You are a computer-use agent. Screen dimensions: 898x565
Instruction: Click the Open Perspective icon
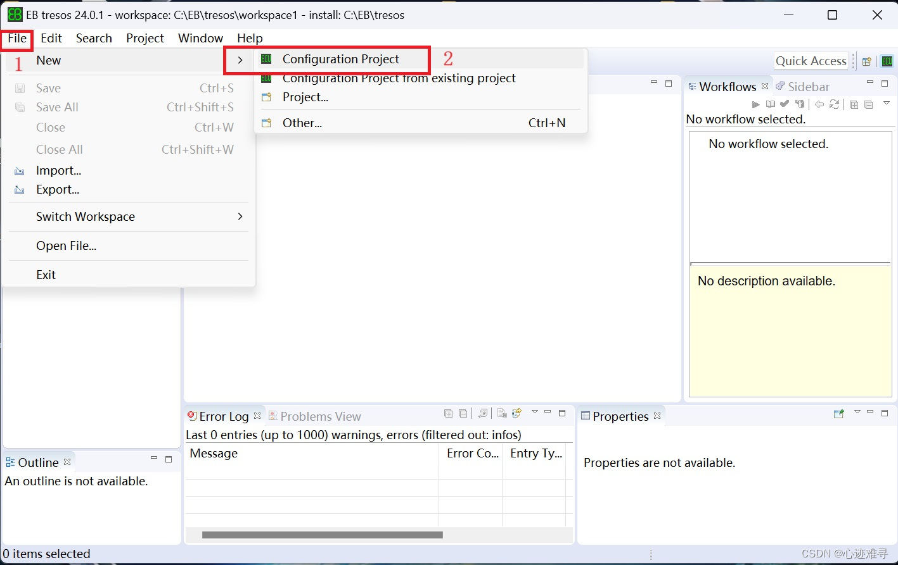[x=866, y=61]
